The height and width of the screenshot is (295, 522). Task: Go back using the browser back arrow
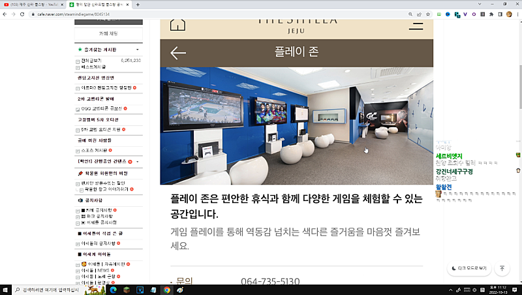[x=5, y=14]
